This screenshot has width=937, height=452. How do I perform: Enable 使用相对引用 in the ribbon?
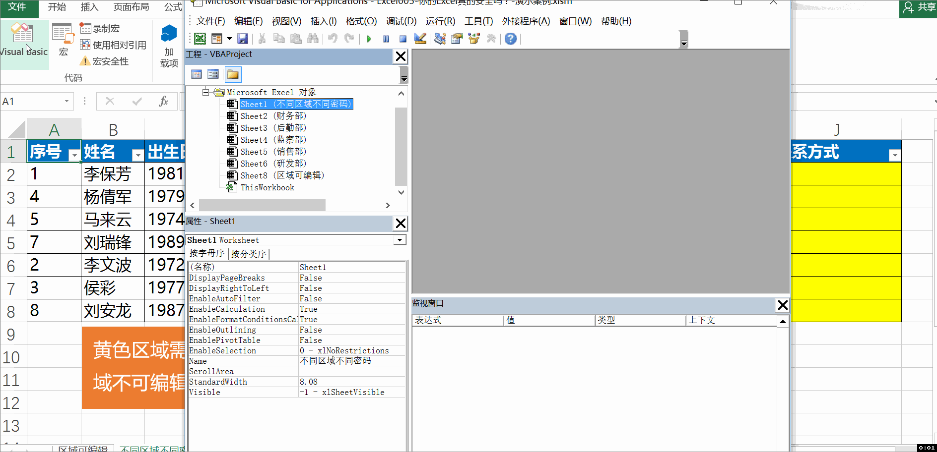click(x=113, y=45)
